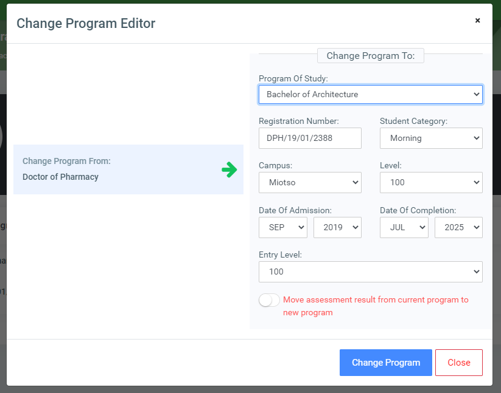The width and height of the screenshot is (501, 393).
Task: Click the Close button
Action: [x=458, y=362]
